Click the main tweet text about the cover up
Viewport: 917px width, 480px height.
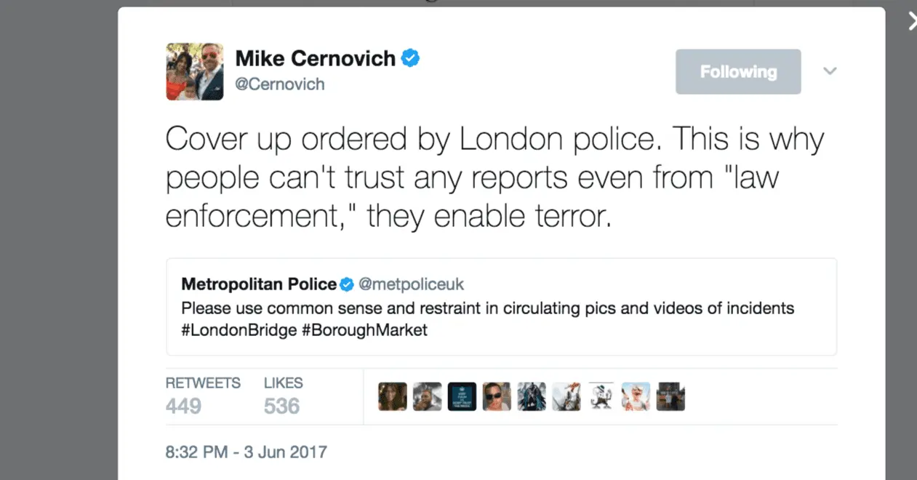494,177
